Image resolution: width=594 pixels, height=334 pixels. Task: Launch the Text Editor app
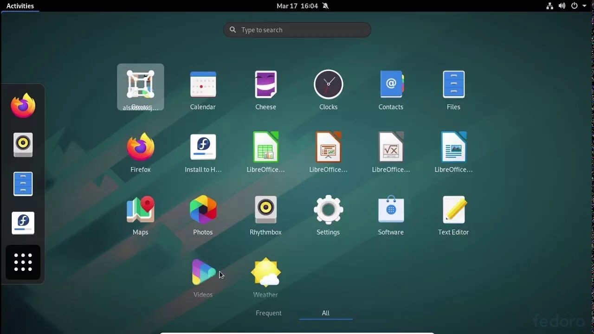[454, 210]
